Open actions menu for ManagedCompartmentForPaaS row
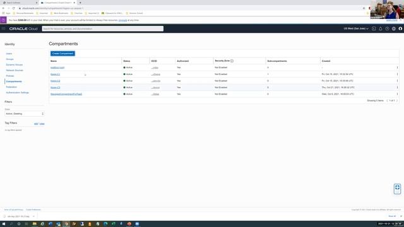Screen dimensions: 404x227 (x=397, y=94)
